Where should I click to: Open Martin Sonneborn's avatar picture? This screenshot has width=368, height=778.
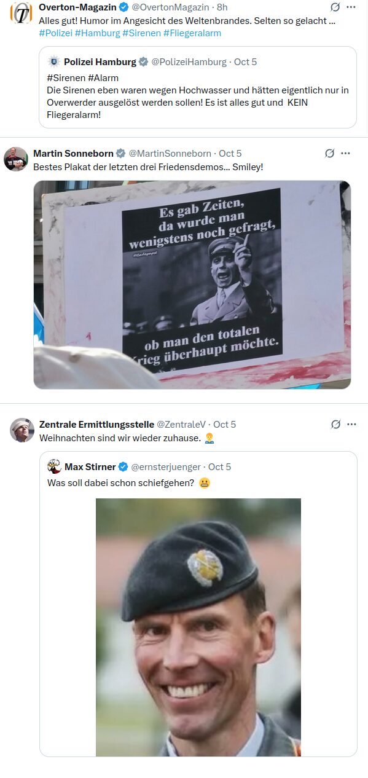[16, 159]
